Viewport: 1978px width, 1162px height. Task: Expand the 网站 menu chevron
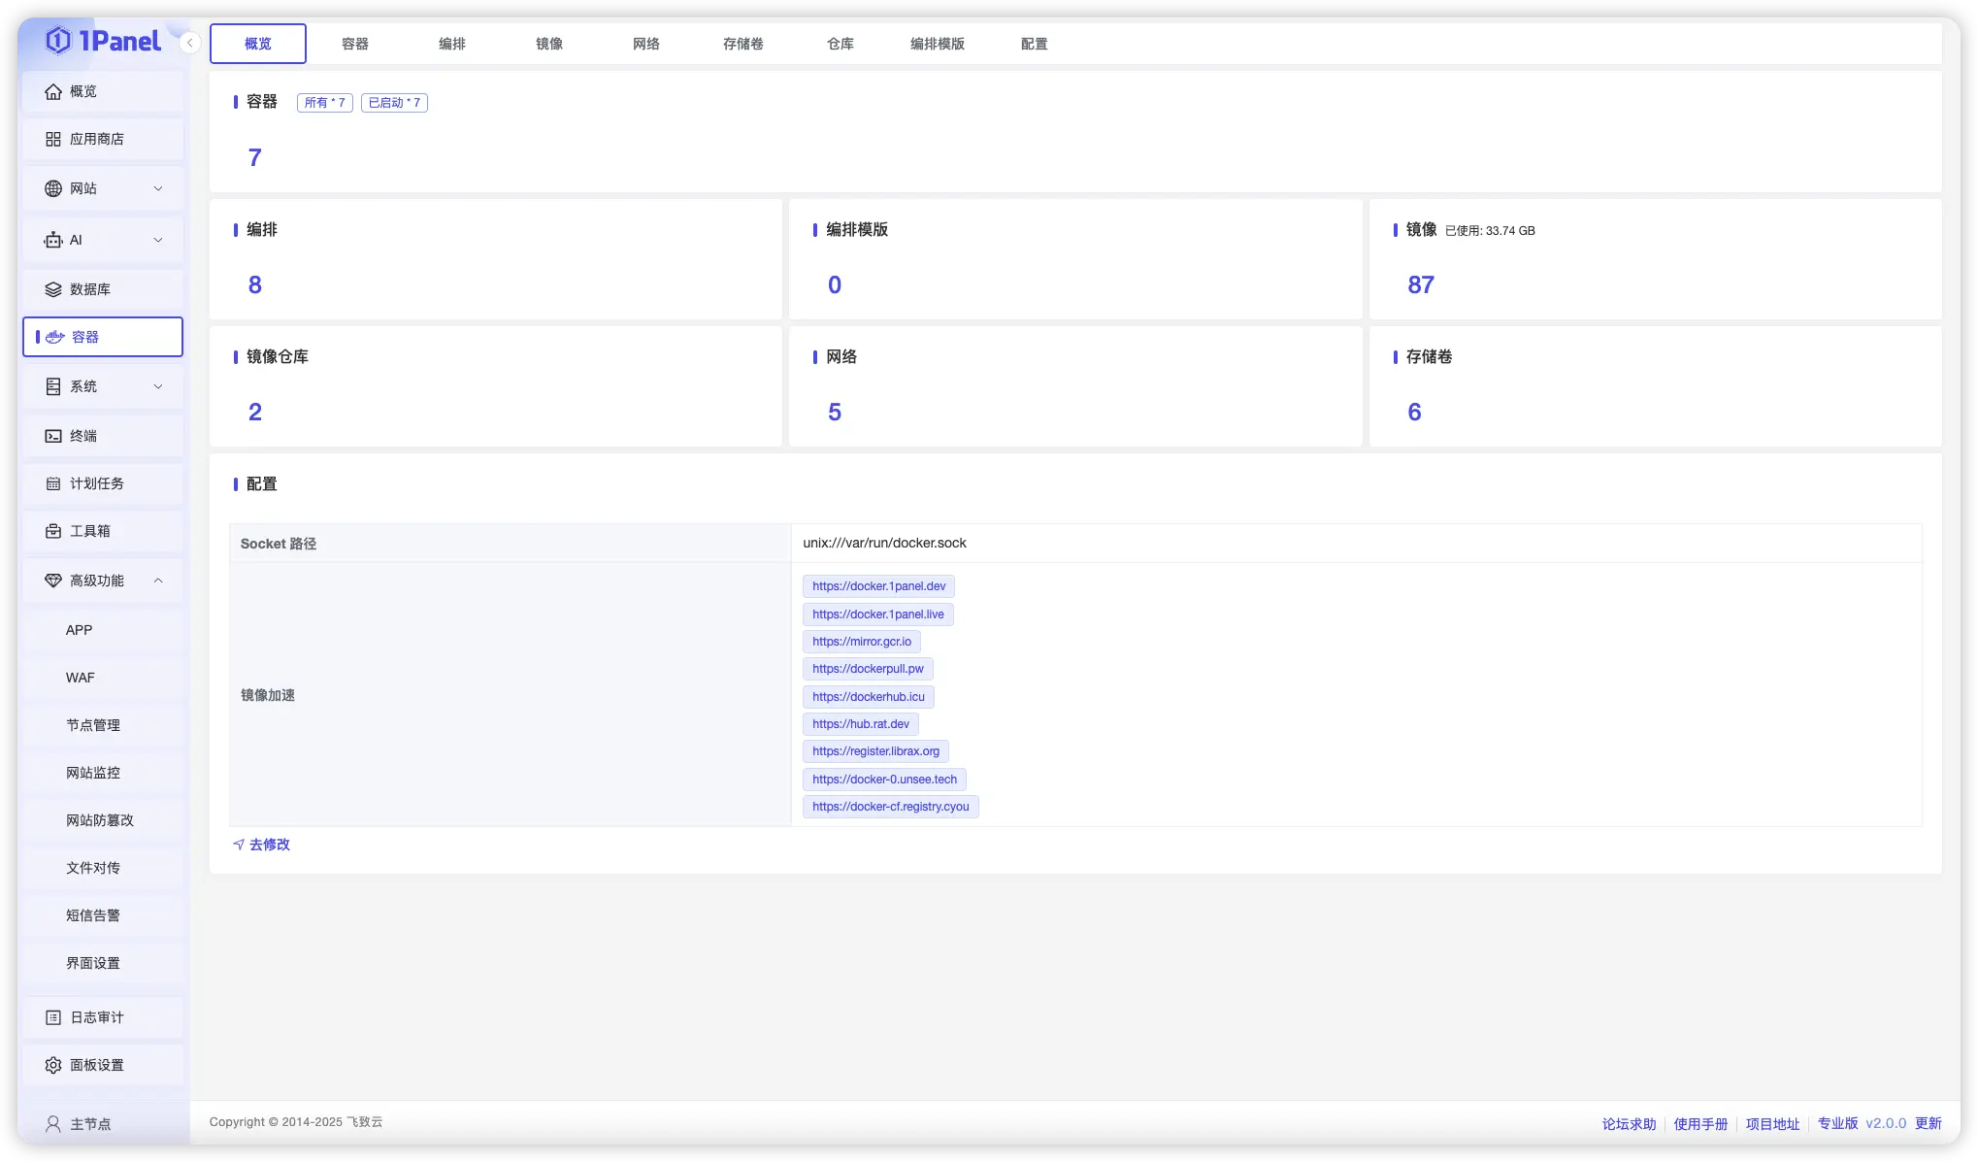click(158, 188)
